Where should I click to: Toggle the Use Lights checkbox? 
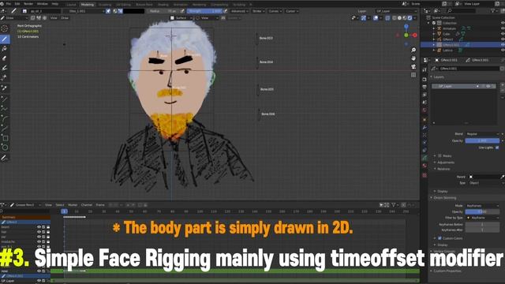coord(497,148)
